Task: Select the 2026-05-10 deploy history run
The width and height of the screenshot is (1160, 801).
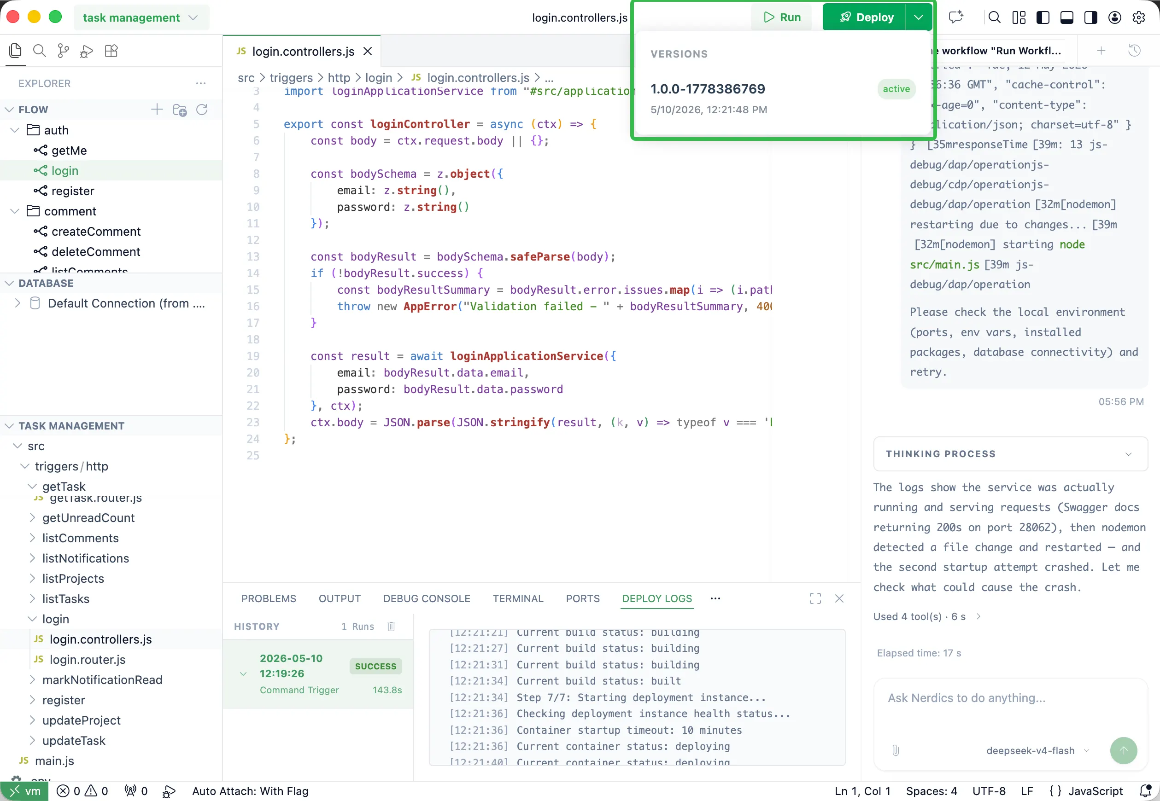Action: (318, 674)
